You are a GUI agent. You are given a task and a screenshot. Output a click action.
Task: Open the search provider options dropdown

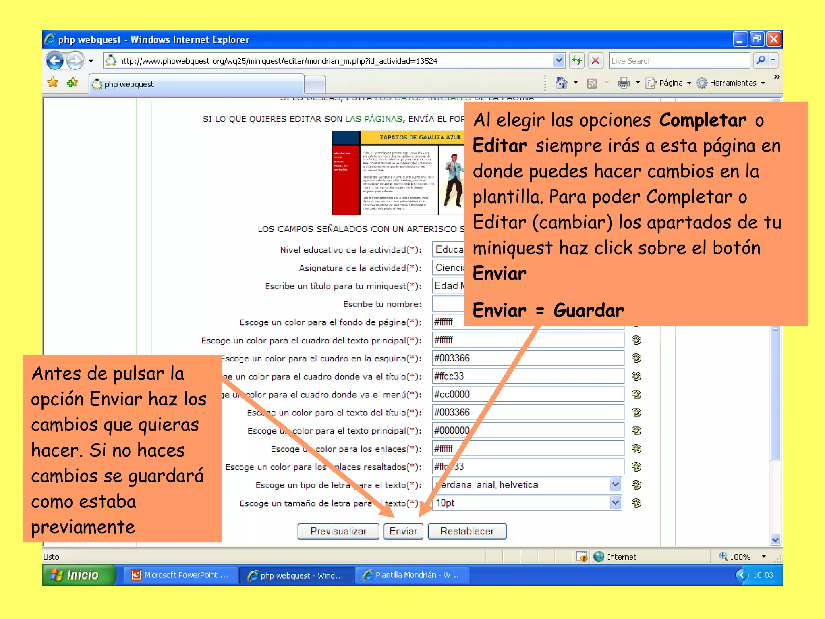(x=773, y=61)
